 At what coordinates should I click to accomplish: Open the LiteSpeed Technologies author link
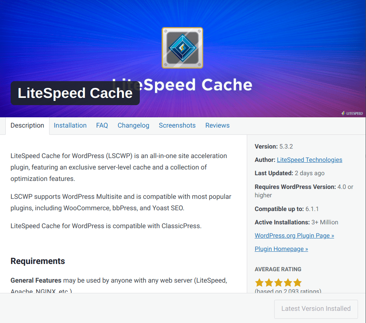tap(309, 160)
